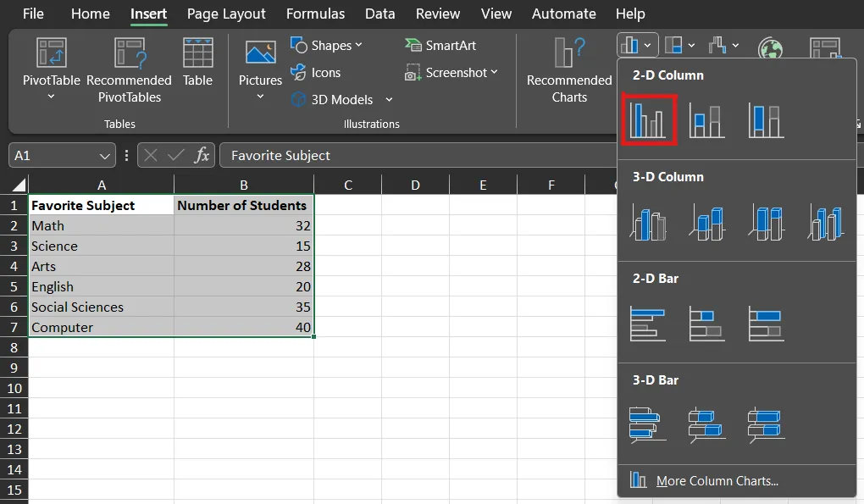Confirm entry with the checkmark icon
Screen dimensions: 864x504
coord(176,155)
